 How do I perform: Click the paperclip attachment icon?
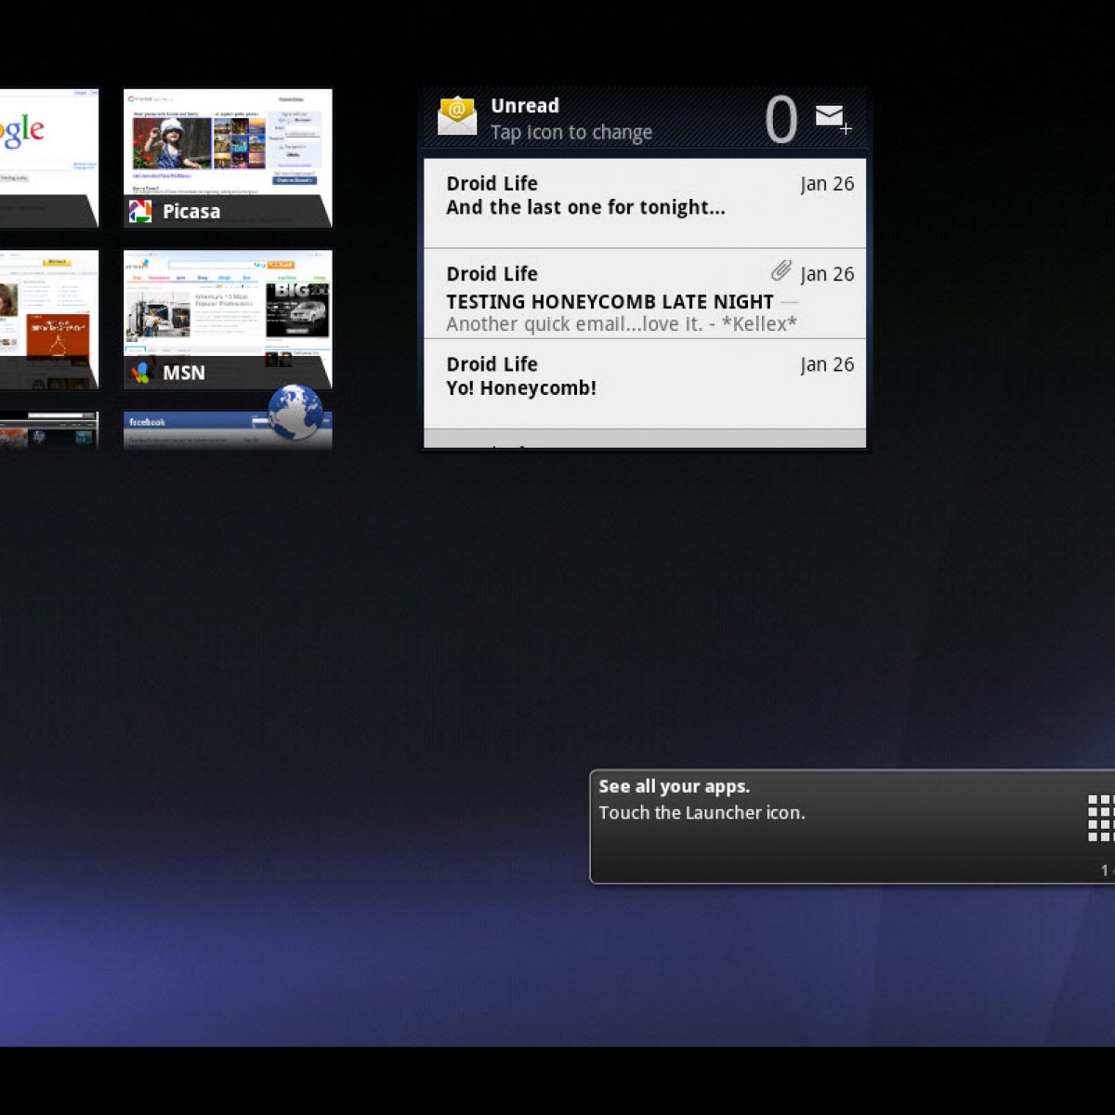pyautogui.click(x=780, y=271)
